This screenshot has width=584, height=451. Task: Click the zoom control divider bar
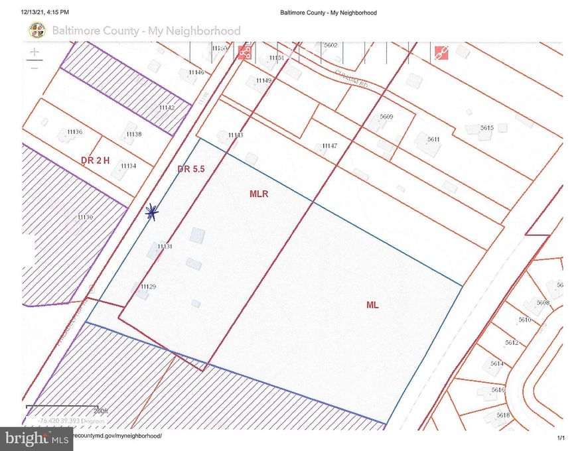33,58
